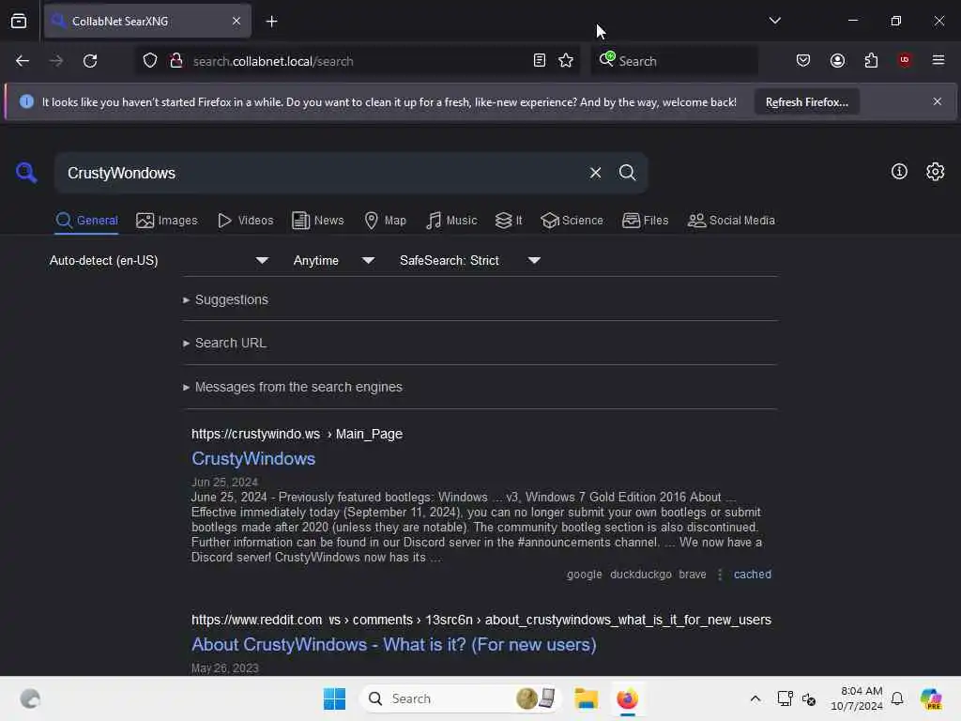This screenshot has width=961, height=721.
Task: Bookmark this page with the star
Action: click(566, 61)
